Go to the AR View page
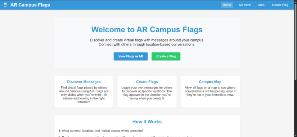 pos(245,5)
